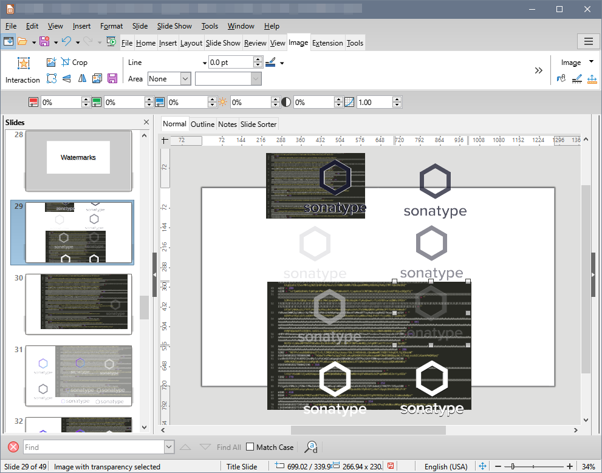Open the Layout ribbon tab

[x=191, y=43]
